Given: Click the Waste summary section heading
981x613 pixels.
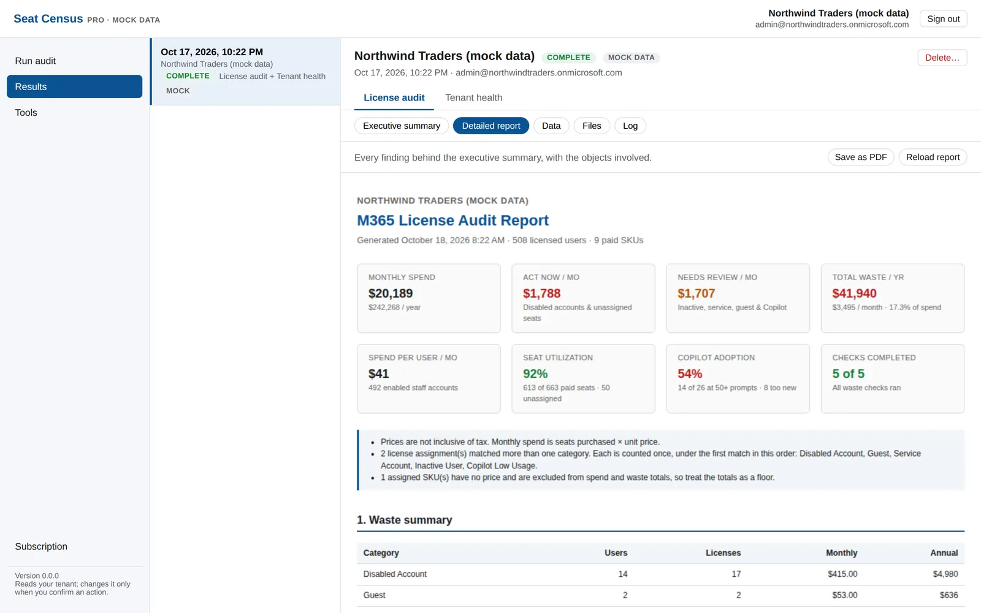Looking at the screenshot, I should click(x=405, y=520).
